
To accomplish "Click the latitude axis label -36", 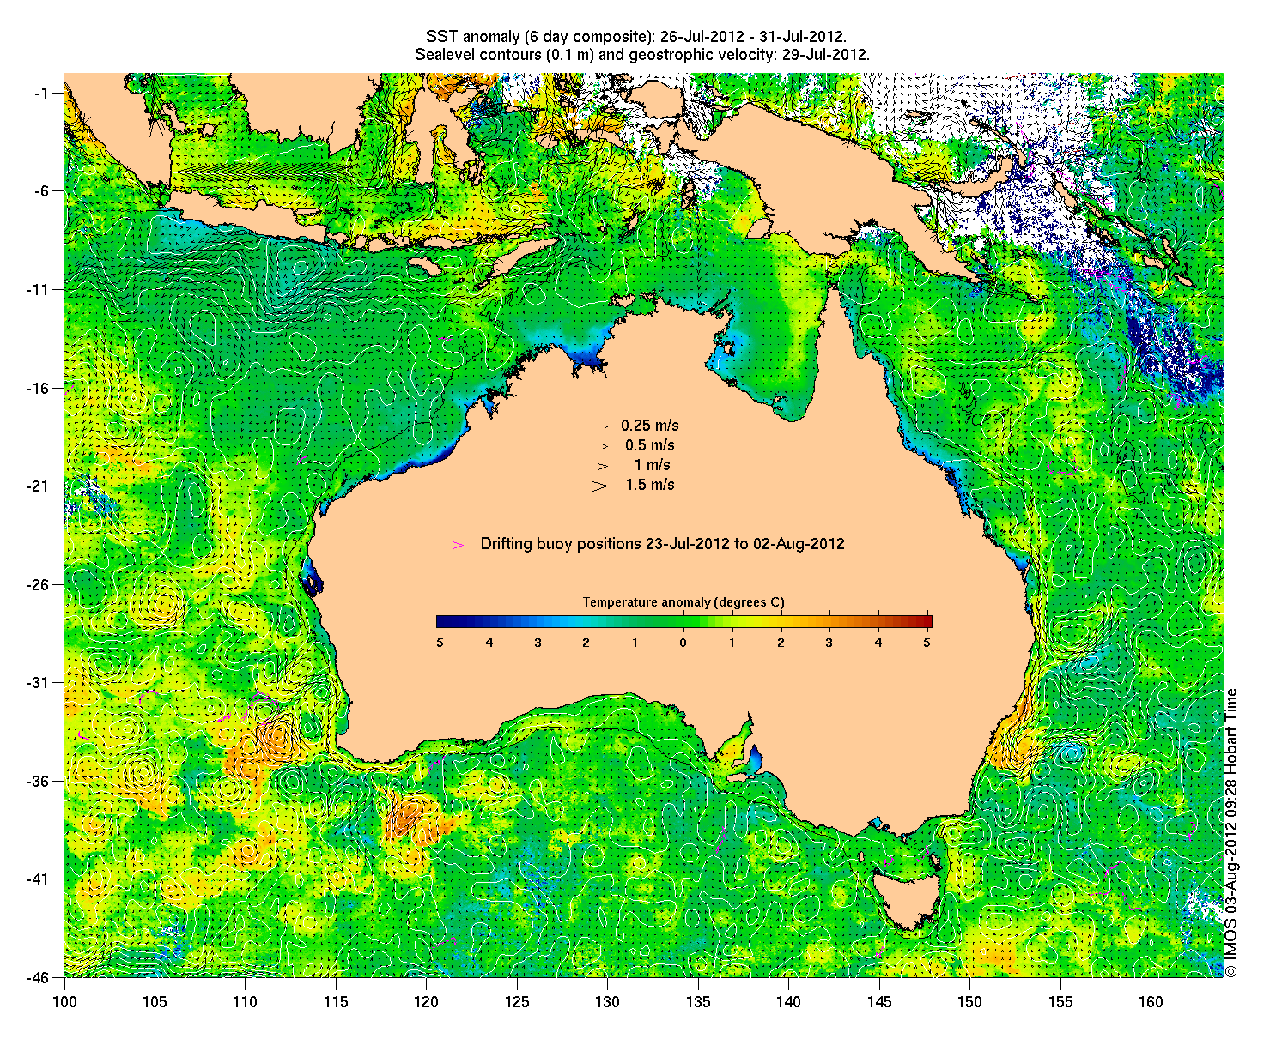I will 39,781.
